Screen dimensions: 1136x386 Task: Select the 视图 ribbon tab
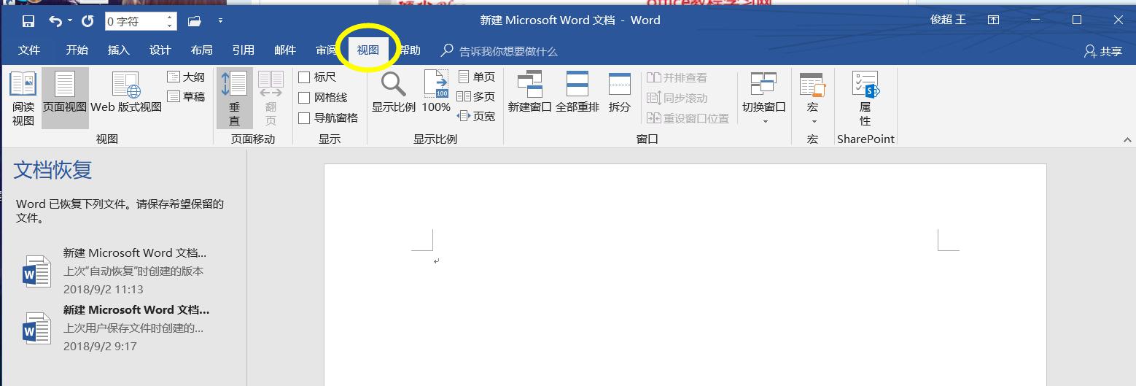368,50
